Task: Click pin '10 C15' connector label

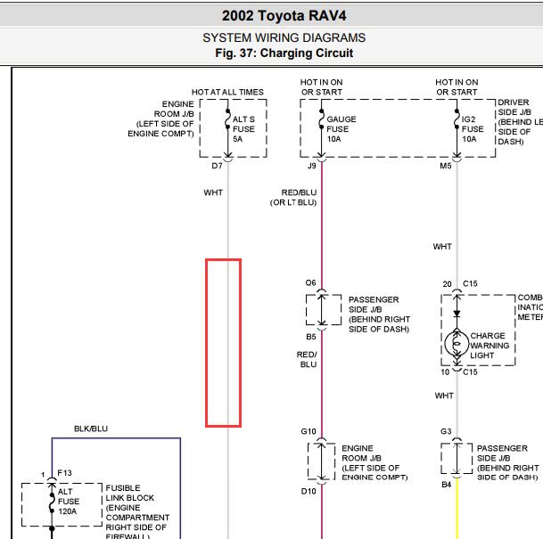Action: coord(459,372)
